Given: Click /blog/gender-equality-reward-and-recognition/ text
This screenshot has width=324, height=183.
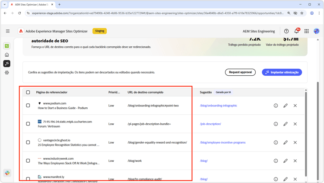Looking at the screenshot, I should (157, 142).
